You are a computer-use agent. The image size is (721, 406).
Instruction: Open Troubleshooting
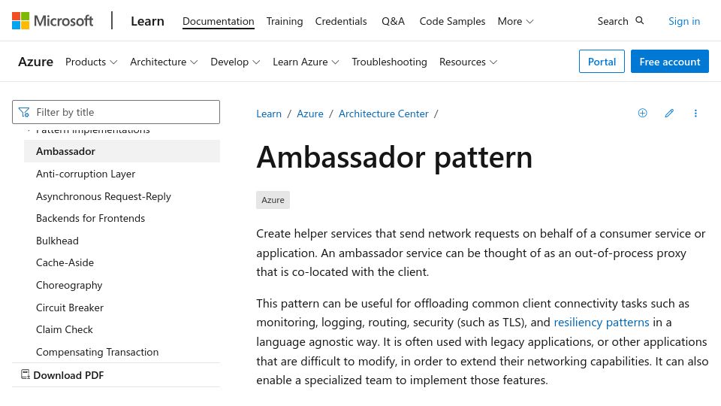(x=389, y=62)
